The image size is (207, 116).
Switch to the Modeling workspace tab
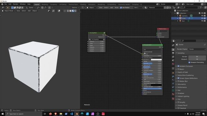pyautogui.click(x=45, y=4)
